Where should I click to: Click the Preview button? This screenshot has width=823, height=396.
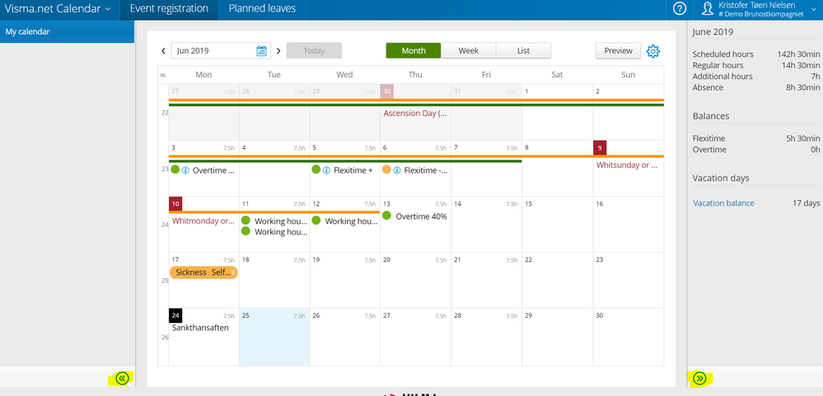coord(619,51)
